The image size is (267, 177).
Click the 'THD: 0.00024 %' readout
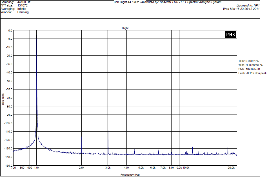click(249, 61)
